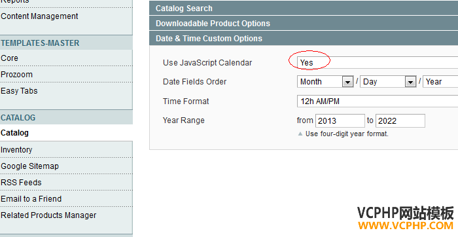
Task: Open the Time Format 12h AM/PM dropdown
Action: 378,101
